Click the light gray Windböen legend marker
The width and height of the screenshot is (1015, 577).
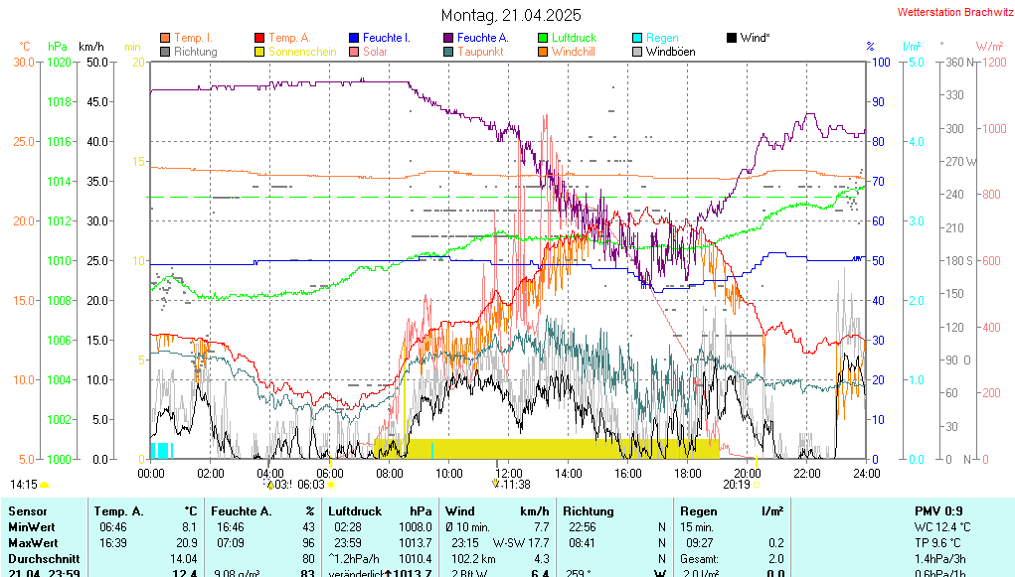click(637, 52)
